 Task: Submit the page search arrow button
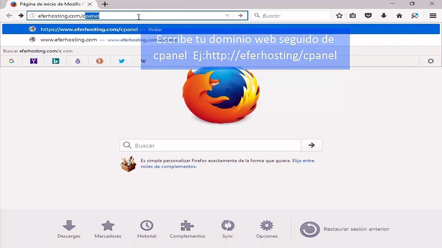[311, 145]
